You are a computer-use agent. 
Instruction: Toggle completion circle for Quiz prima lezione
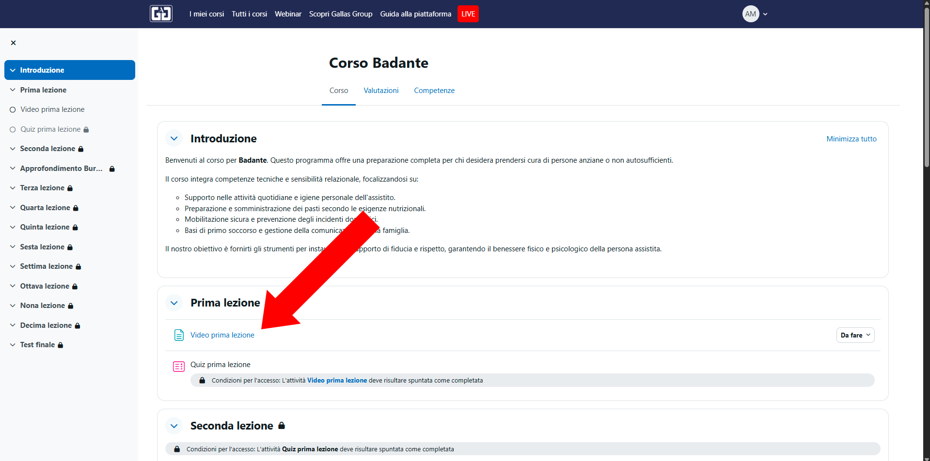click(13, 129)
